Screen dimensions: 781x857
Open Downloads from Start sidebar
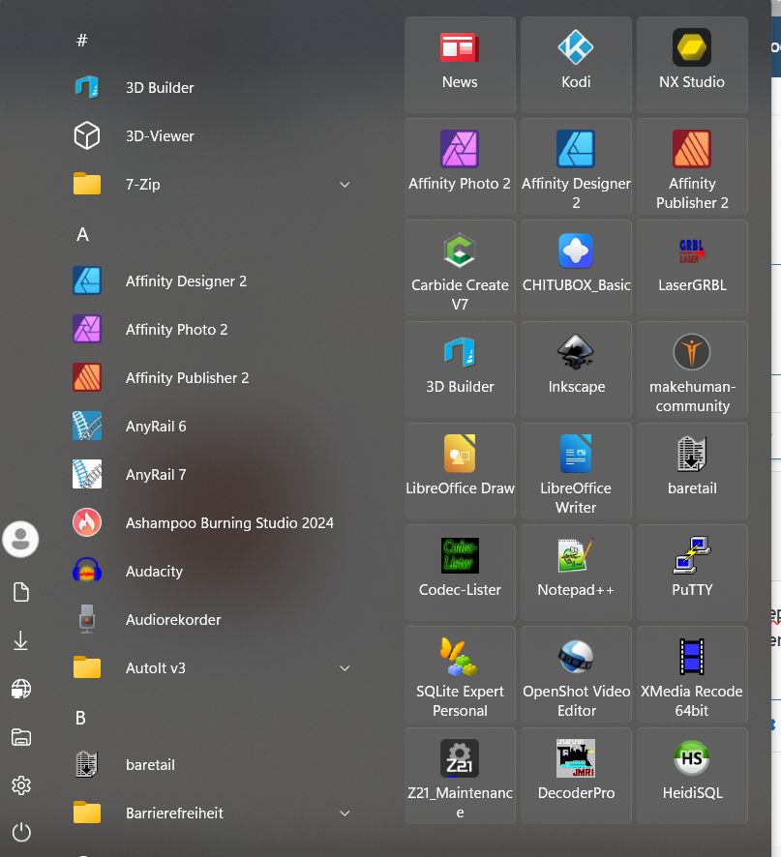click(x=20, y=640)
